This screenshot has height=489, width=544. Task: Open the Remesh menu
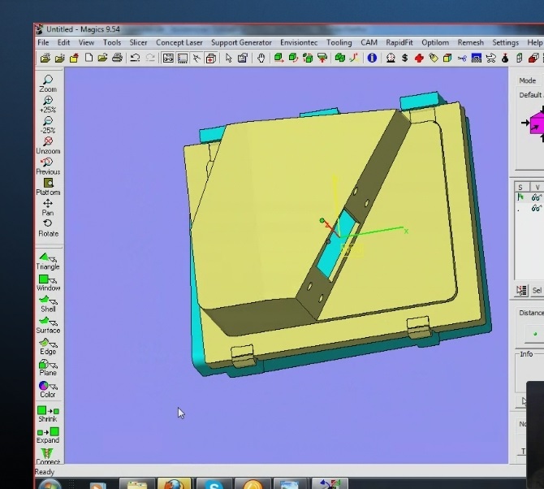tap(470, 42)
